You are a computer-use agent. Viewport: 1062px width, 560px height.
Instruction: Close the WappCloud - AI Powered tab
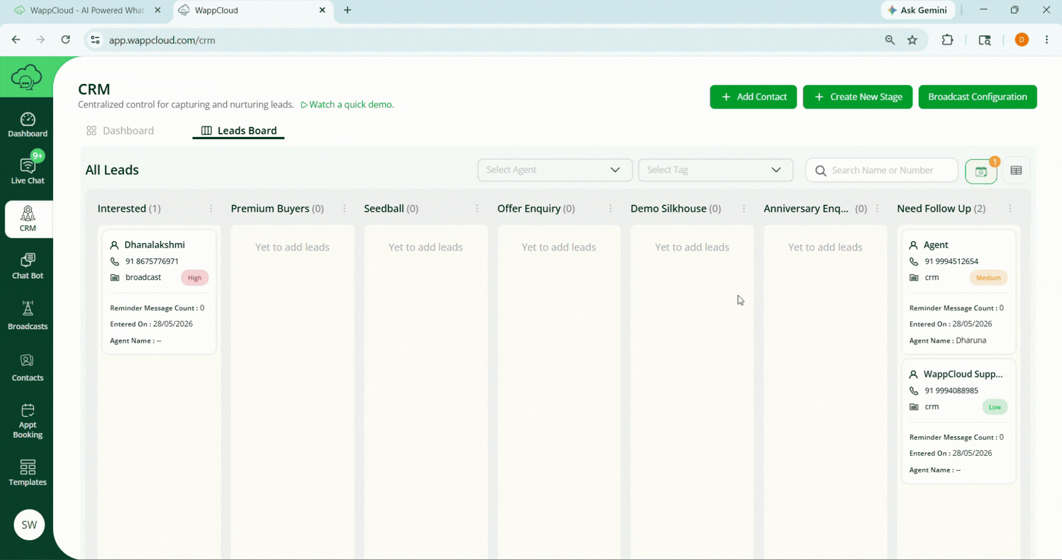tap(158, 10)
